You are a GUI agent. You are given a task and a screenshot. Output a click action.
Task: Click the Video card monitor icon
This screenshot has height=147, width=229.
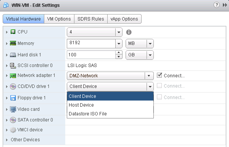(13, 109)
